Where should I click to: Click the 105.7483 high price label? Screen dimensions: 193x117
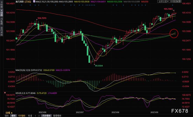[168, 9]
